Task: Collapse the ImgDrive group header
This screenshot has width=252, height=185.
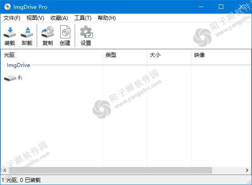Action: (x=18, y=65)
